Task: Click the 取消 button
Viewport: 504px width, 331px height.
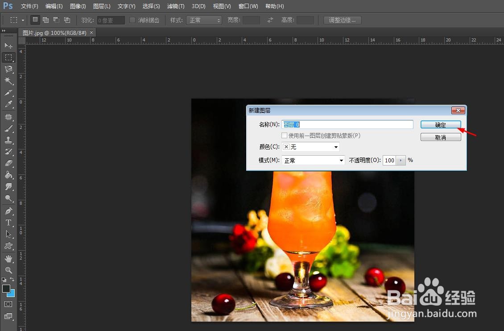Action: (x=441, y=137)
